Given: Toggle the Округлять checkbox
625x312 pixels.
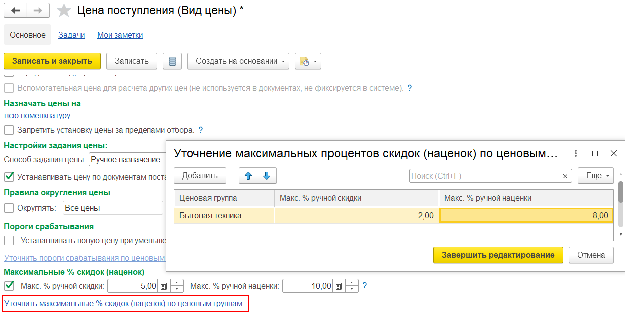Looking at the screenshot, I should [9, 208].
